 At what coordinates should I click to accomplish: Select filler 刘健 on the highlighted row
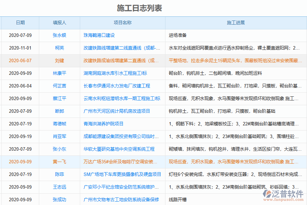[x=59, y=60]
